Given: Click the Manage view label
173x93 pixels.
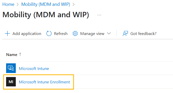Looking at the screenshot, I should click(92, 33).
